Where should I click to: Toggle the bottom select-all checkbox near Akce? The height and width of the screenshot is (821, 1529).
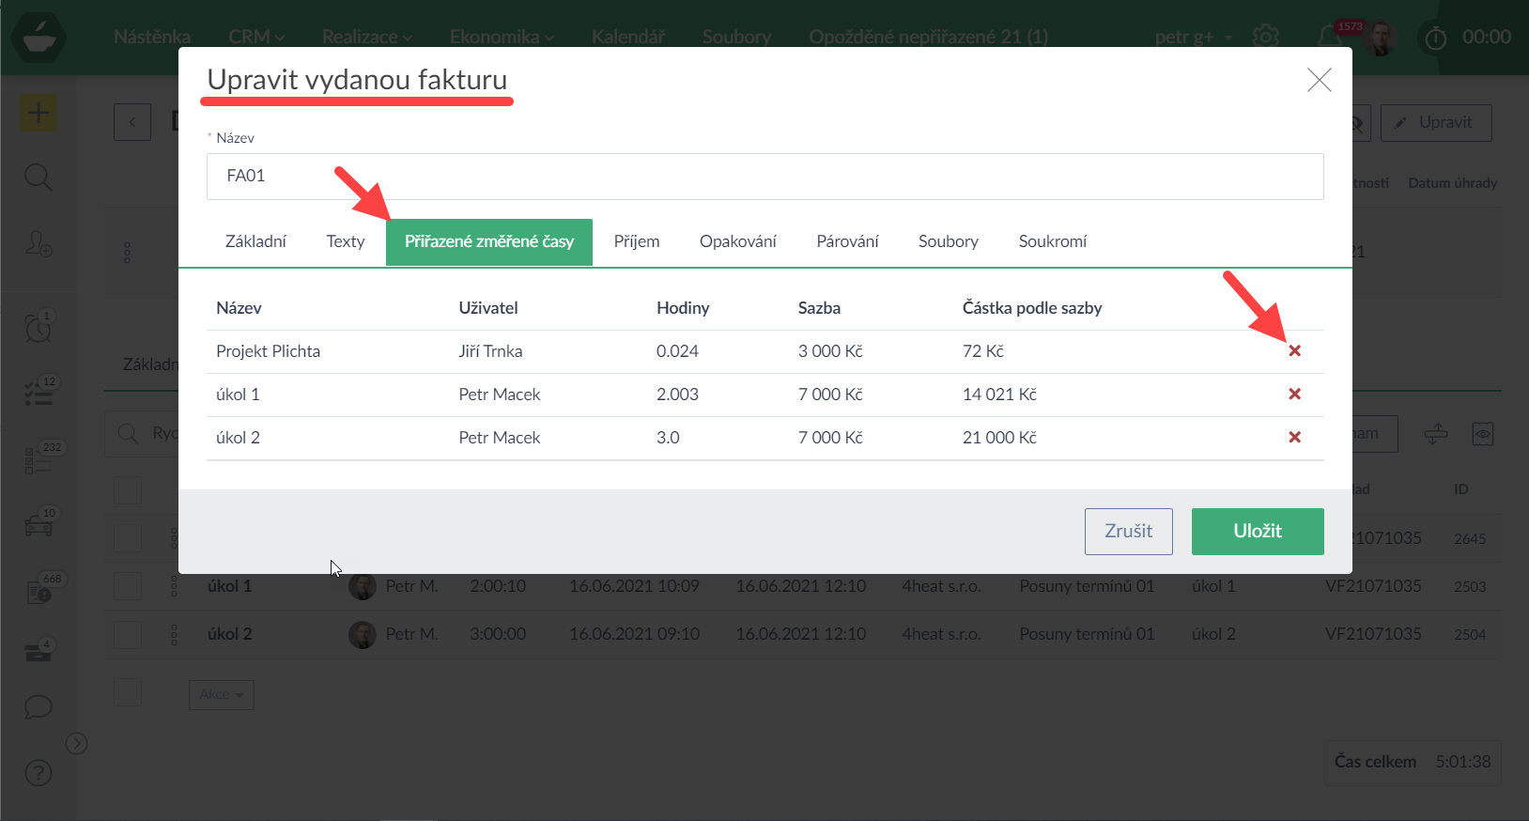pos(128,694)
